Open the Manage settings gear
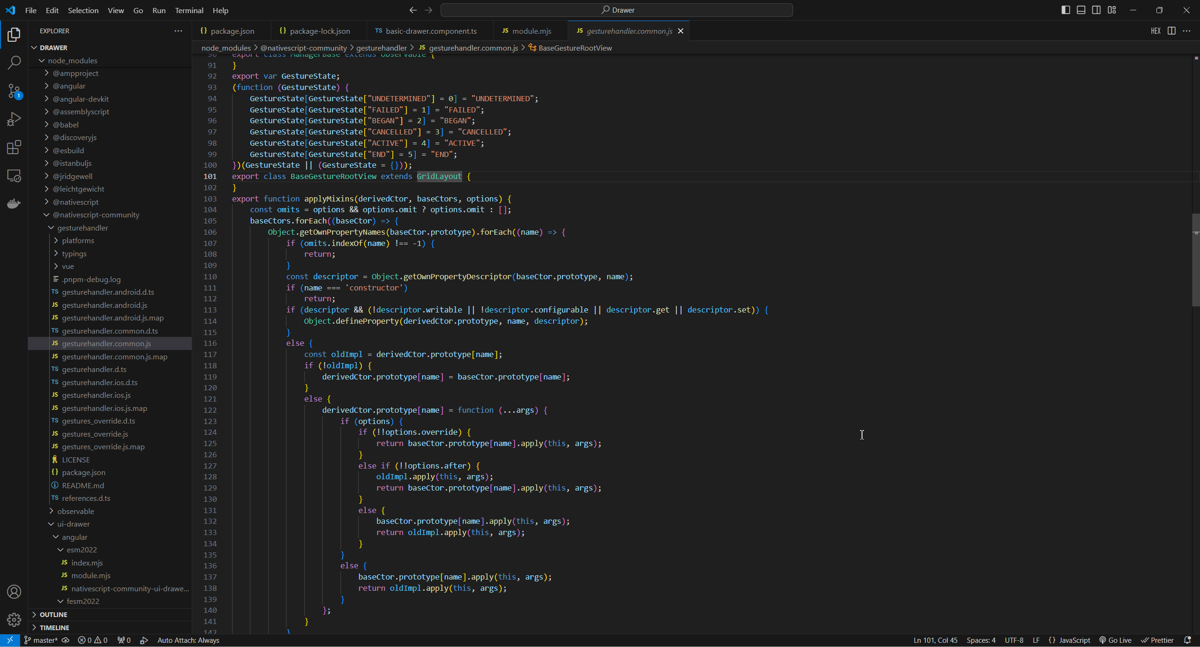1200x647 pixels. tap(14, 619)
